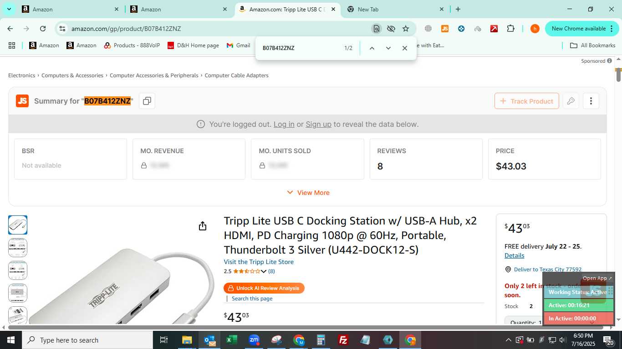This screenshot has height=349, width=622.
Task: Open the All Bookmarks folder
Action: (x=593, y=45)
